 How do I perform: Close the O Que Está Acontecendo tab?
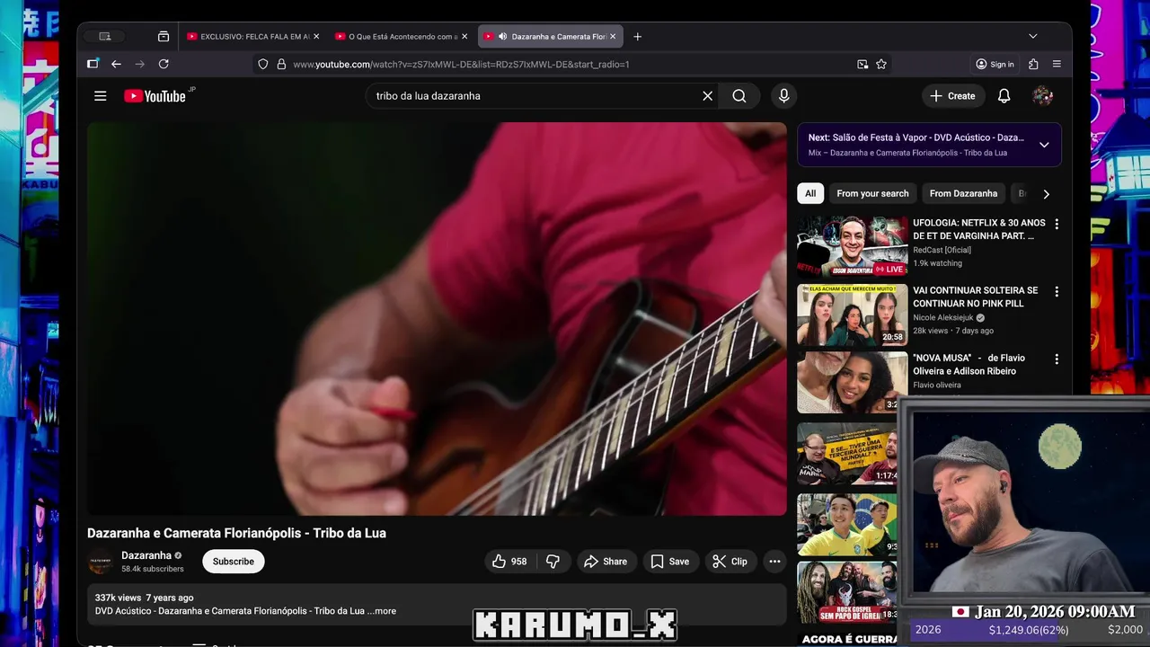click(x=464, y=37)
